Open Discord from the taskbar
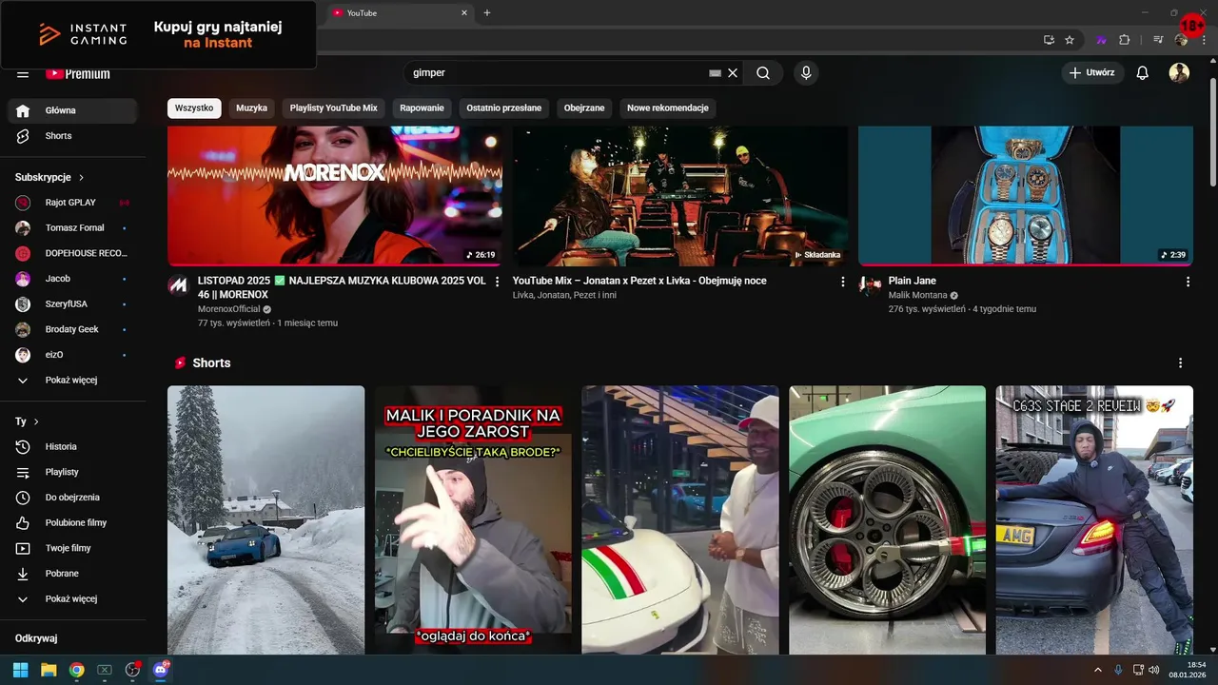Viewport: 1218px width, 685px height. point(160,670)
